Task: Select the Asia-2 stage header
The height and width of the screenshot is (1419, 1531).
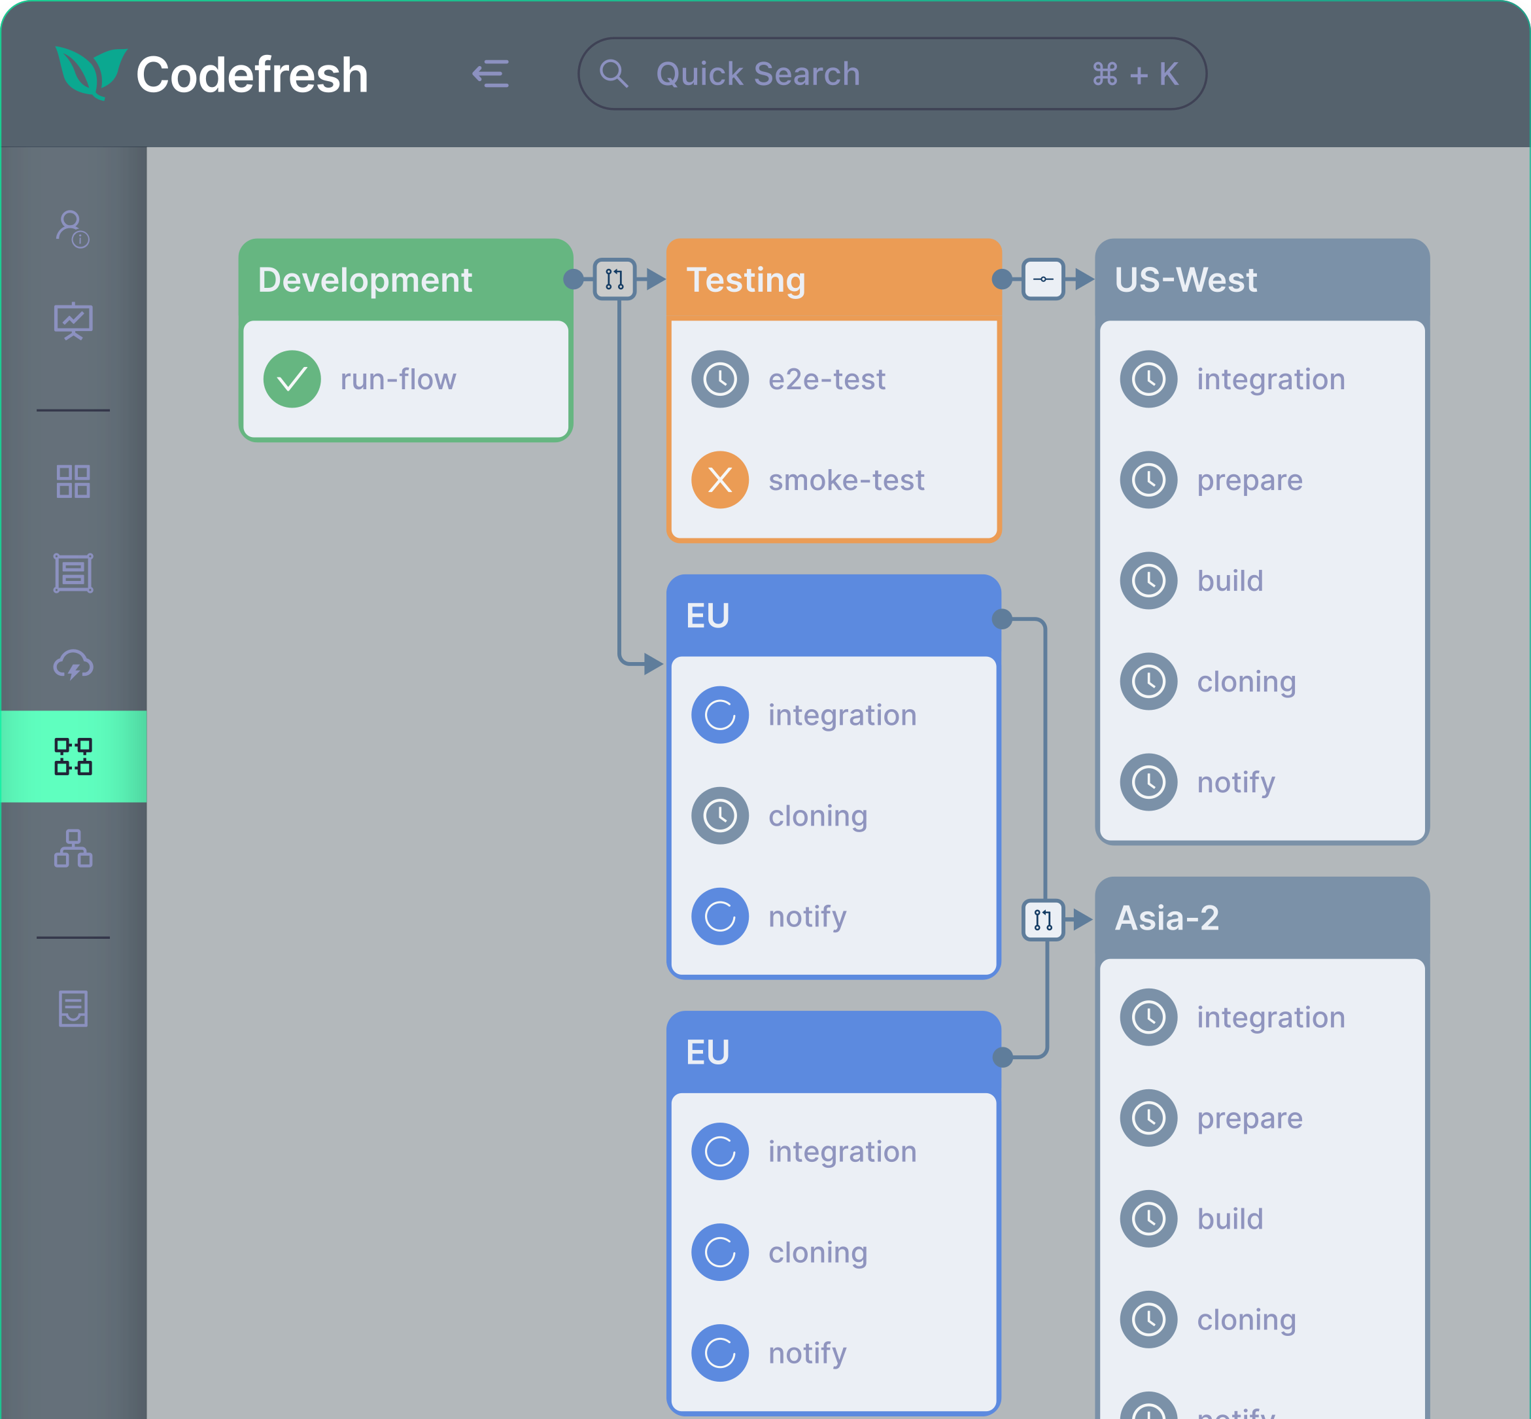Action: click(1262, 918)
